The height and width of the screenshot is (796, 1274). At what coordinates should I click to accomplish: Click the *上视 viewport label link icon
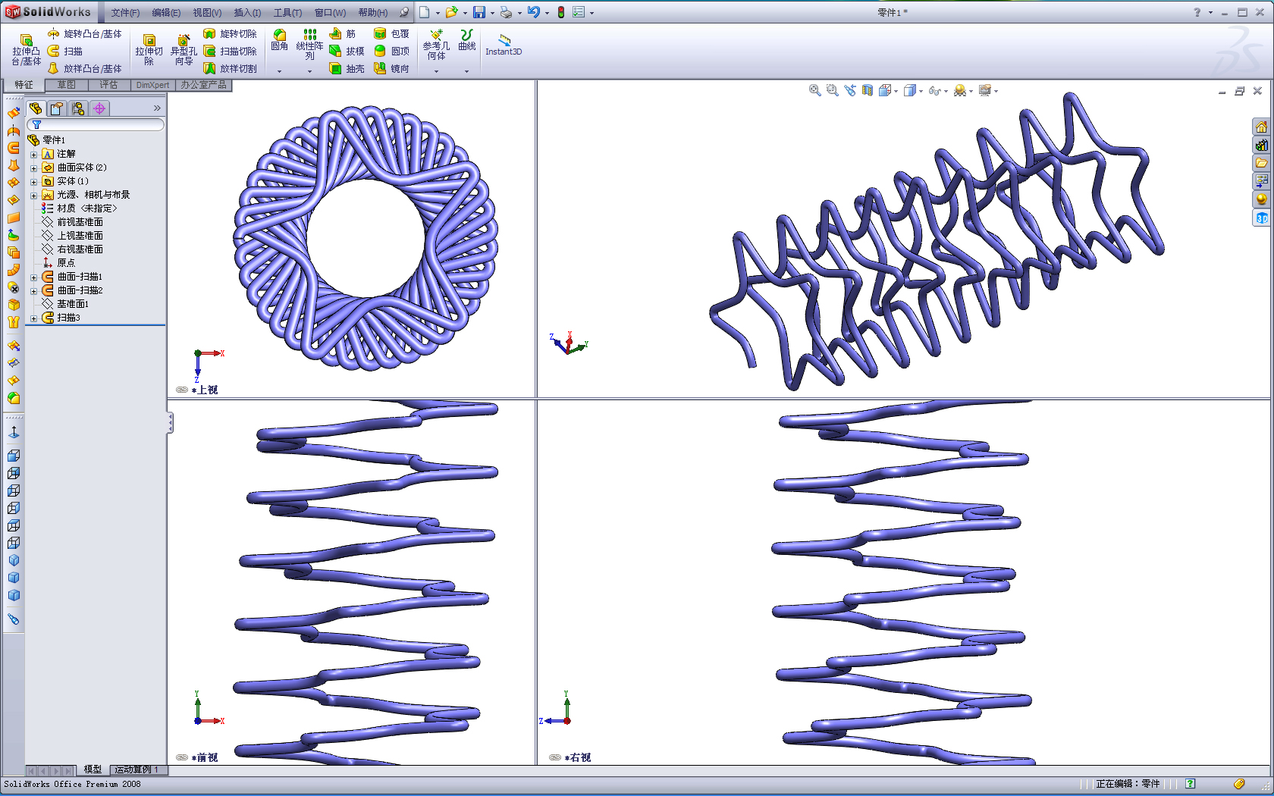pyautogui.click(x=182, y=390)
